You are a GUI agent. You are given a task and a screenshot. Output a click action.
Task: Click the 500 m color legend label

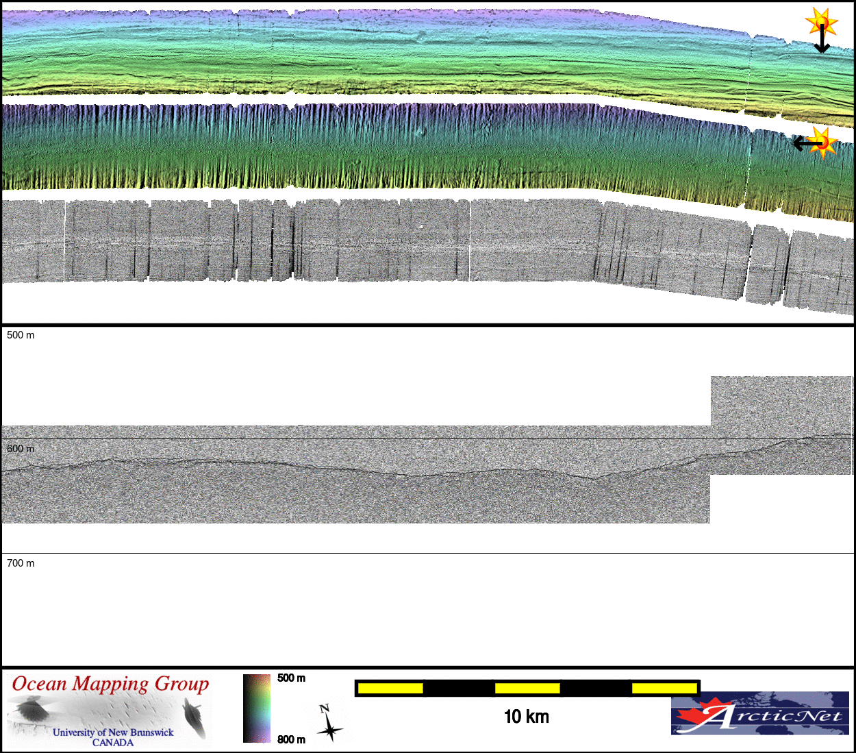click(x=291, y=678)
